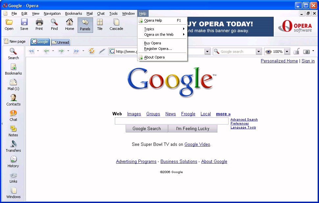Open the Contacts panel
Screen dimensions: 319x203
pos(13,100)
